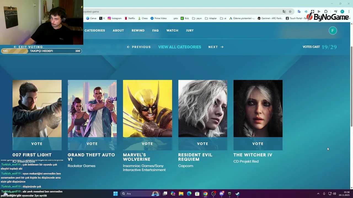Click the browser address bar
The width and height of the screenshot is (353, 198).
(x=182, y=12)
